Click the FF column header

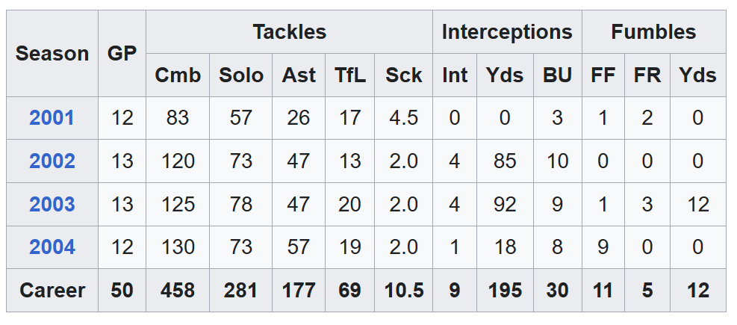click(x=603, y=75)
